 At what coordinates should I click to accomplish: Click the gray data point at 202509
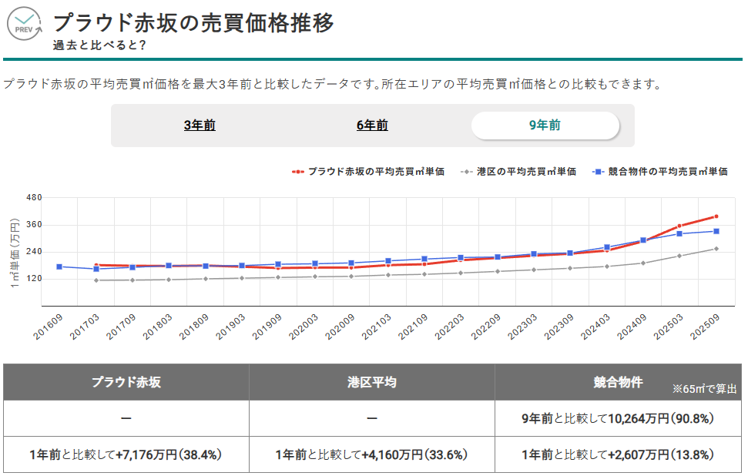click(716, 249)
